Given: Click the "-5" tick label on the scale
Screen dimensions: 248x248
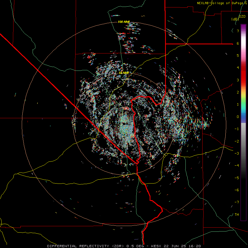Looking at the screenshot, I should (x=237, y=178).
